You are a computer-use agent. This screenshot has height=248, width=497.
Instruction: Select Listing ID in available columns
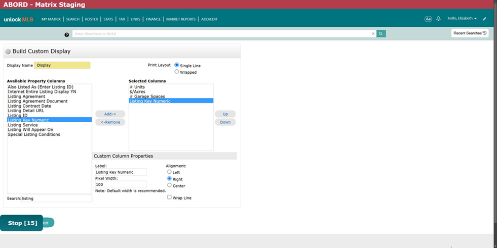[50, 115]
